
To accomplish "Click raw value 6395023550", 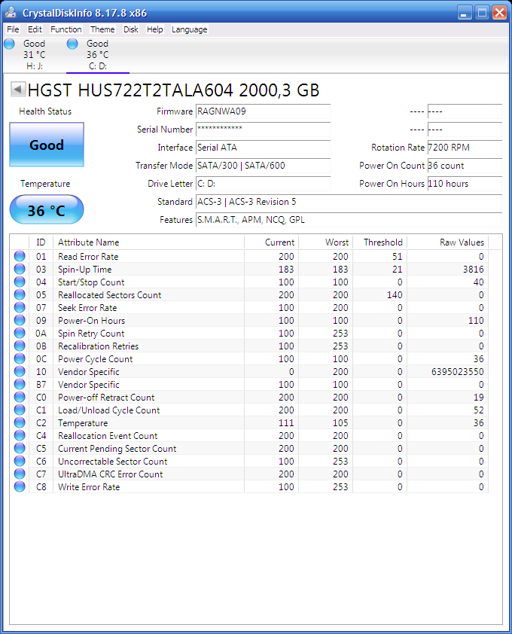I will (457, 371).
